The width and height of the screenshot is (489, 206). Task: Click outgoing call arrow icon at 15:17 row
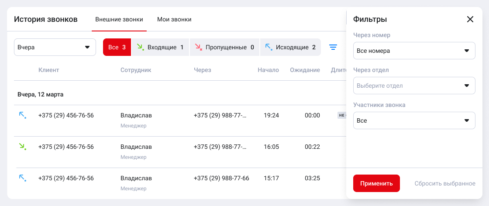(x=22, y=178)
